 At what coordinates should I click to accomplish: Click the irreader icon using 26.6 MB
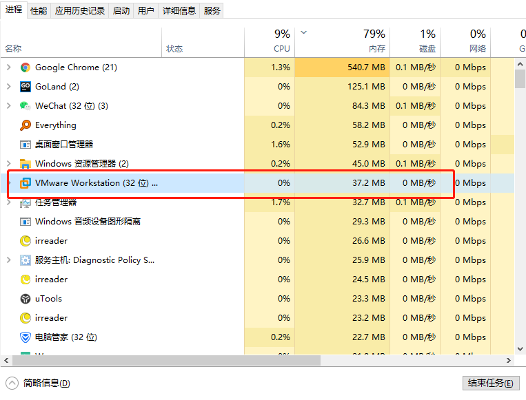click(25, 241)
